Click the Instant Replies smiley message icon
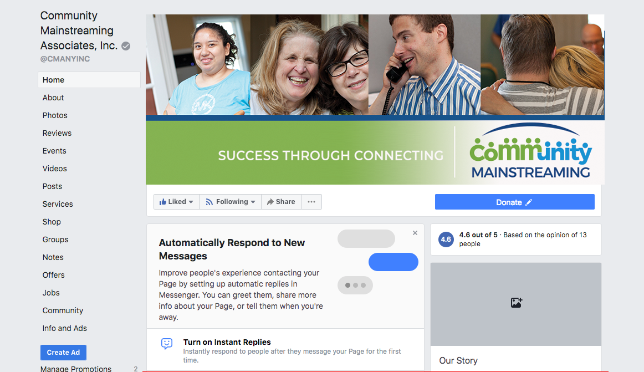Image resolution: width=644 pixels, height=372 pixels. click(x=167, y=343)
